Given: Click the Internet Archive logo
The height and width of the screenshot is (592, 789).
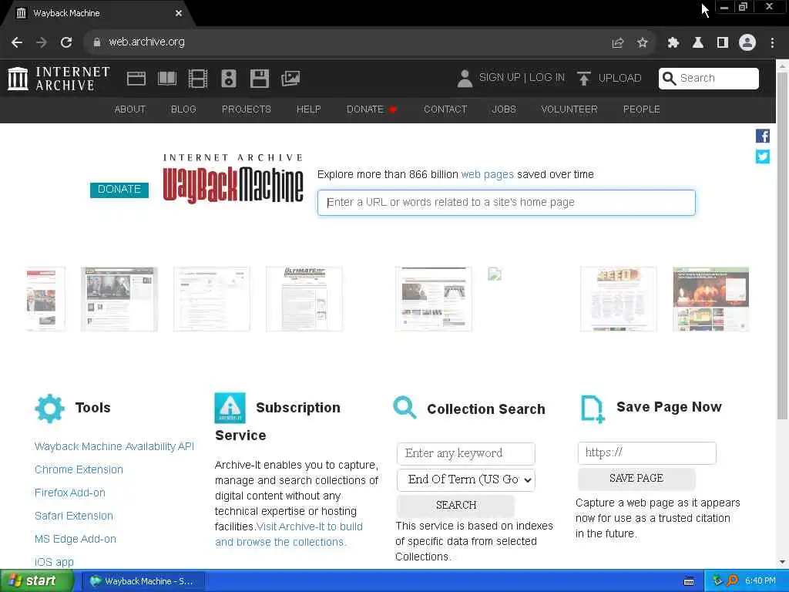Looking at the screenshot, I should click(x=59, y=79).
